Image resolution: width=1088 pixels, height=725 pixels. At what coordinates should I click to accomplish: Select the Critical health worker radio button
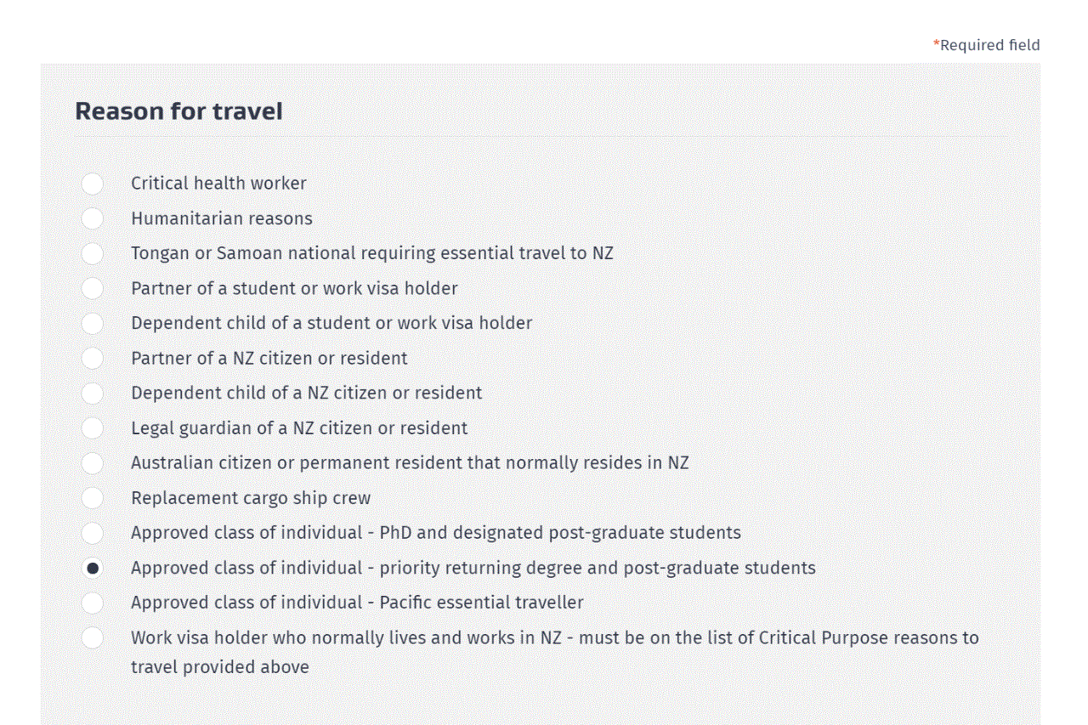point(93,184)
